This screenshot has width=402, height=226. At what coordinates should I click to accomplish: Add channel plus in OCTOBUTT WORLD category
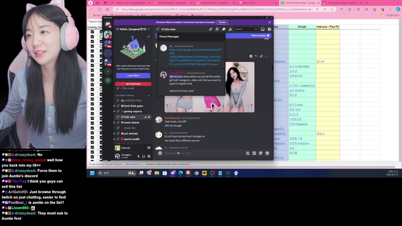(x=149, y=95)
